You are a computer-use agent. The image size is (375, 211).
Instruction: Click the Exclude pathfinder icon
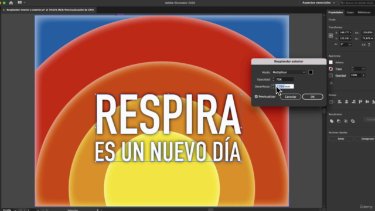click(353, 121)
